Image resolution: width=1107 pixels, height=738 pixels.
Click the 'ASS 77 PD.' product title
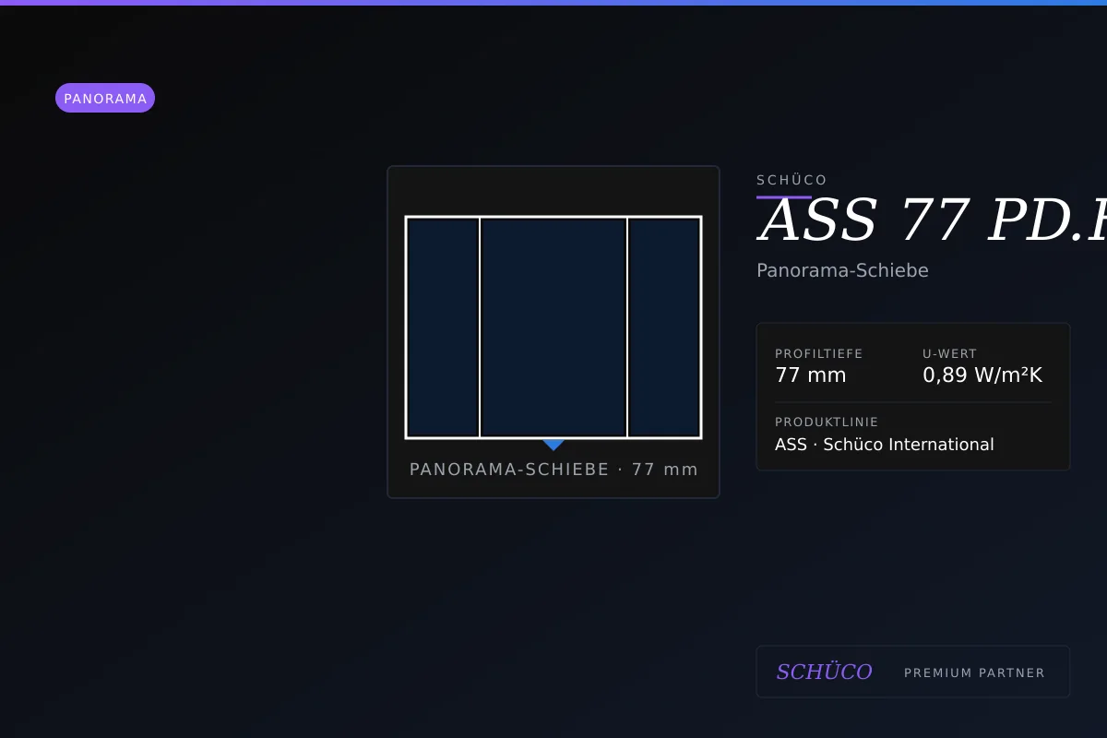932,221
